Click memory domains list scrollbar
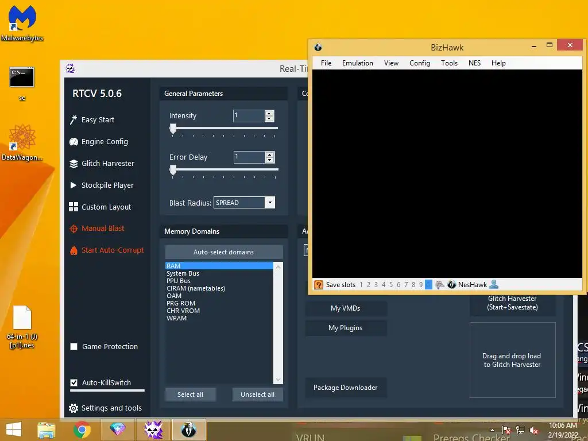The width and height of the screenshot is (588, 441). click(x=278, y=323)
